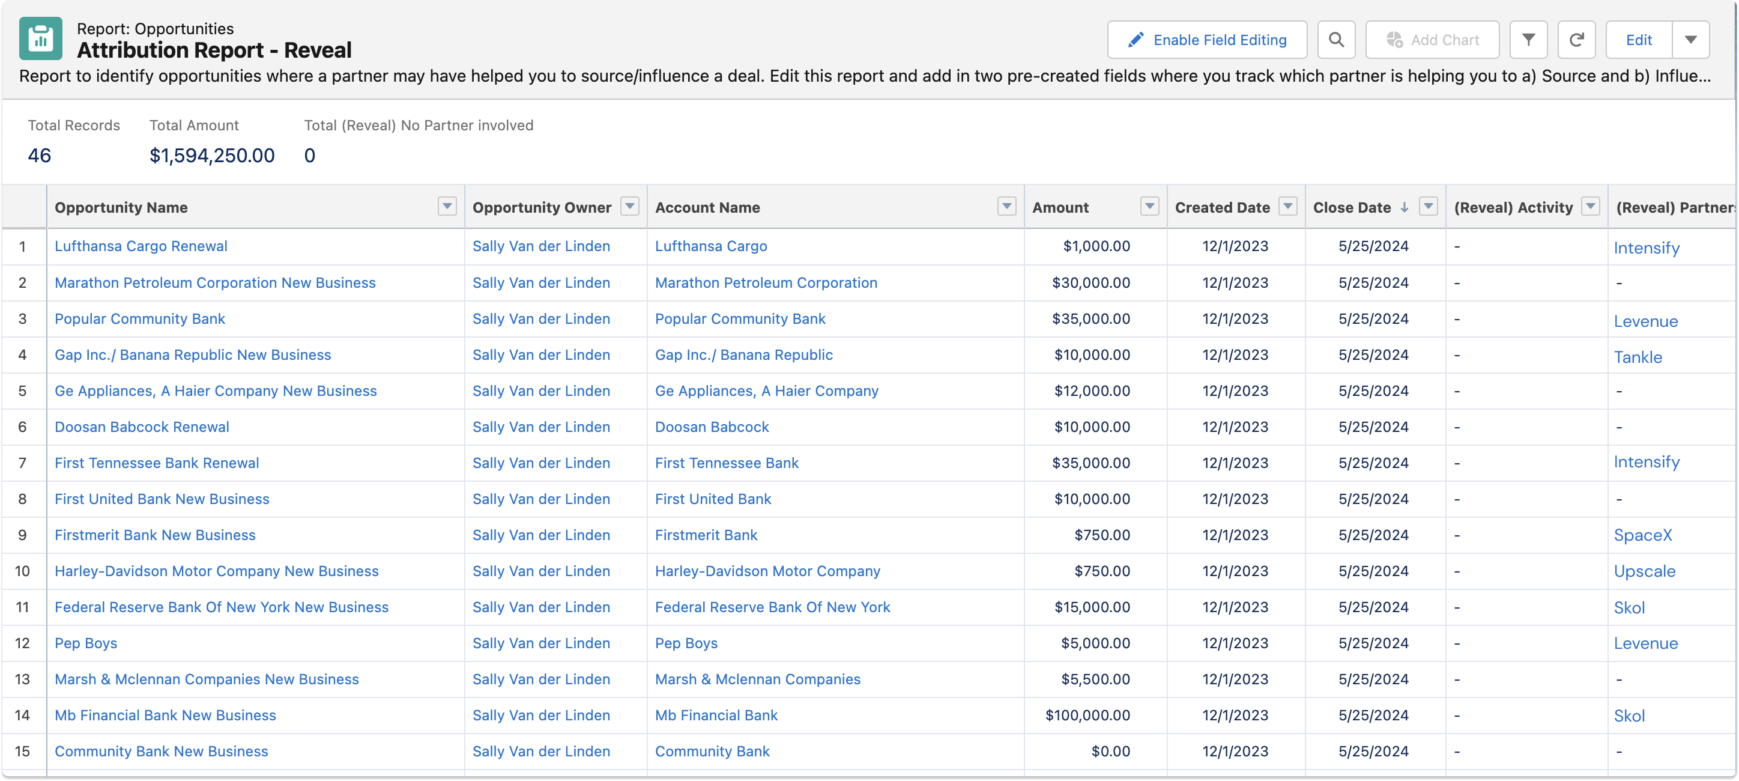Open Federal Reserve Bank Of New York New Business
Screen dimensions: 1739x781
coord(222,607)
